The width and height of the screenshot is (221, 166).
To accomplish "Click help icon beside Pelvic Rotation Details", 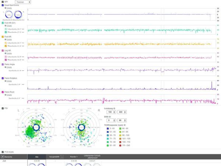I will pyautogui.click(x=6, y=81).
